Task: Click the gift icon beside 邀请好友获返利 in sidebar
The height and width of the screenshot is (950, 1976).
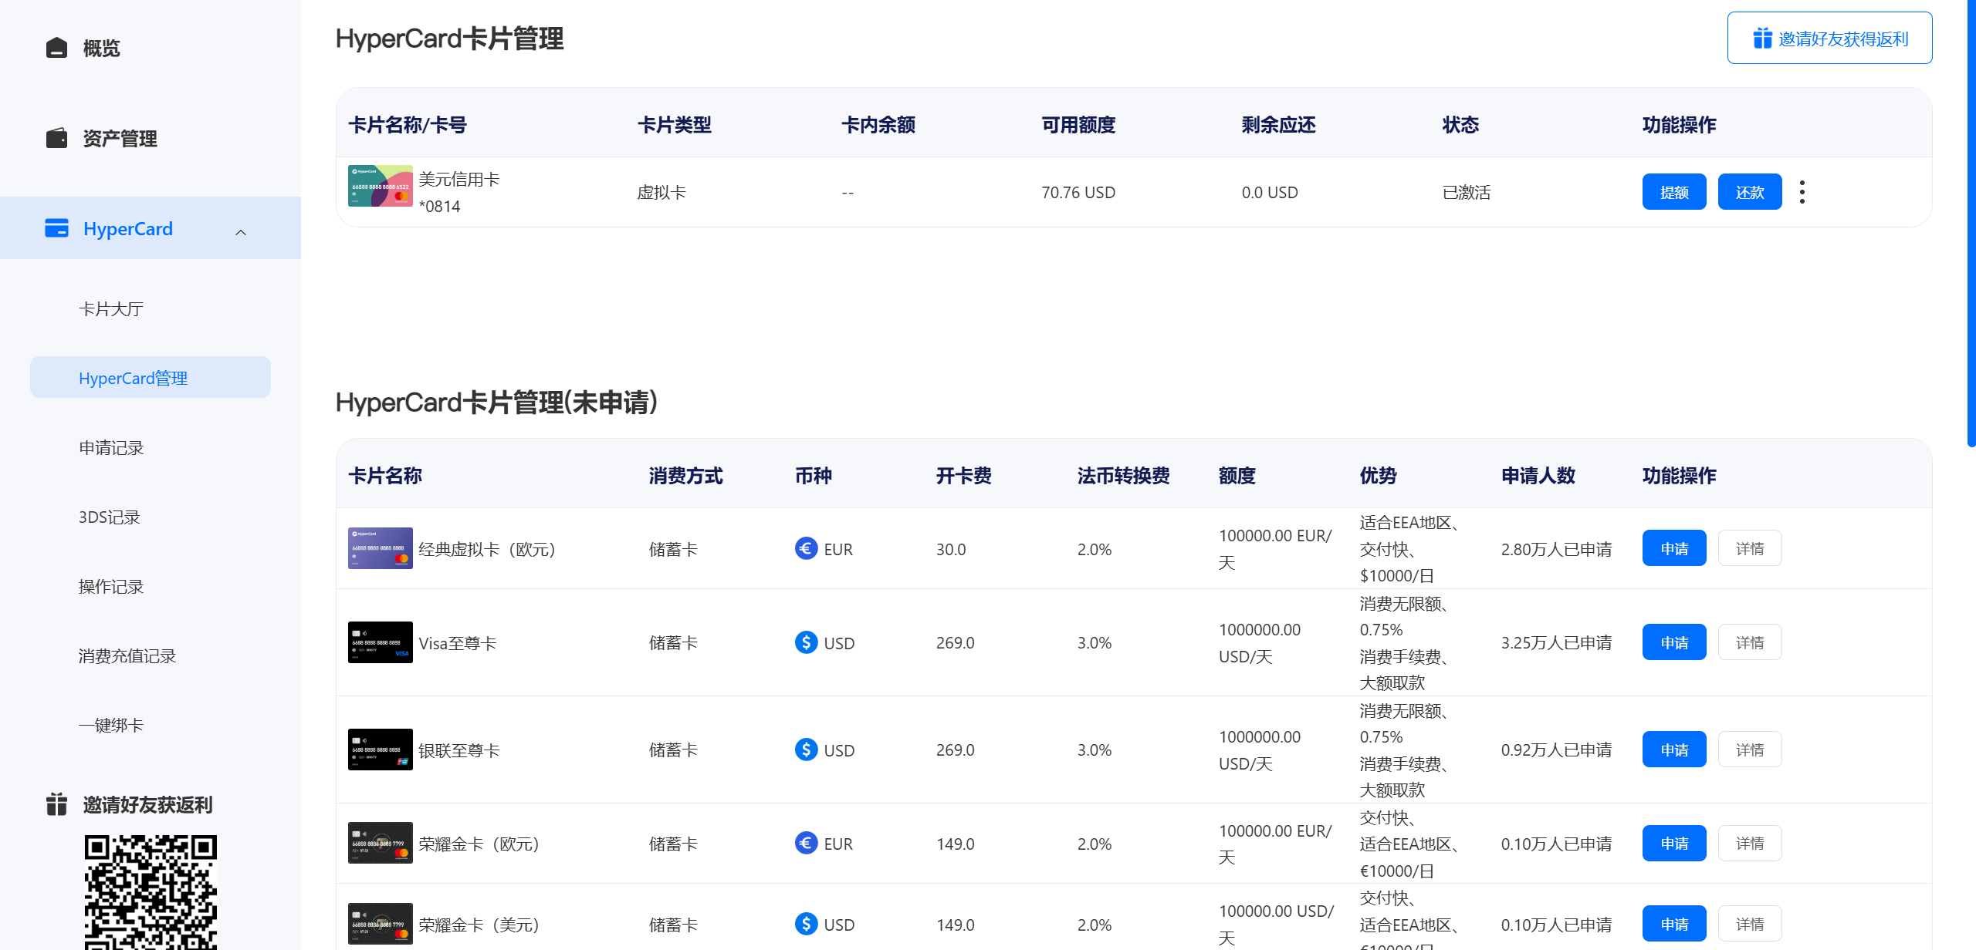Action: (x=56, y=804)
